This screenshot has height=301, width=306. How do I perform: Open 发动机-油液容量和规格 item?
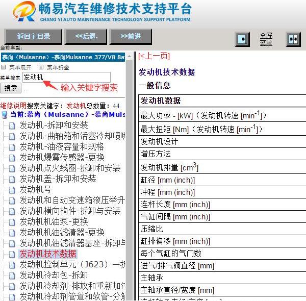click(62, 147)
